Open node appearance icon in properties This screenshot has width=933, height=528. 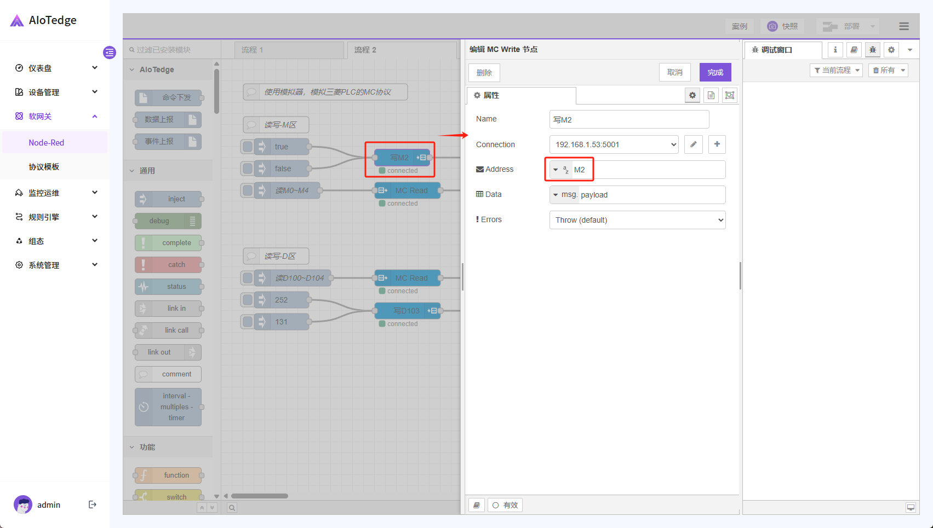729,95
